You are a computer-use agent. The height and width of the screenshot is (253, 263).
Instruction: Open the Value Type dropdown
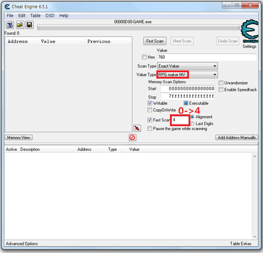tap(187, 75)
